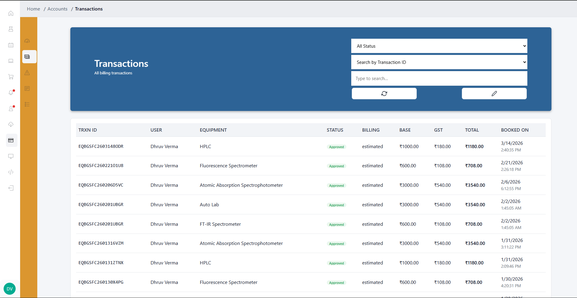This screenshot has width=577, height=298.
Task: Expand the All Status dropdown
Action: pyautogui.click(x=439, y=46)
